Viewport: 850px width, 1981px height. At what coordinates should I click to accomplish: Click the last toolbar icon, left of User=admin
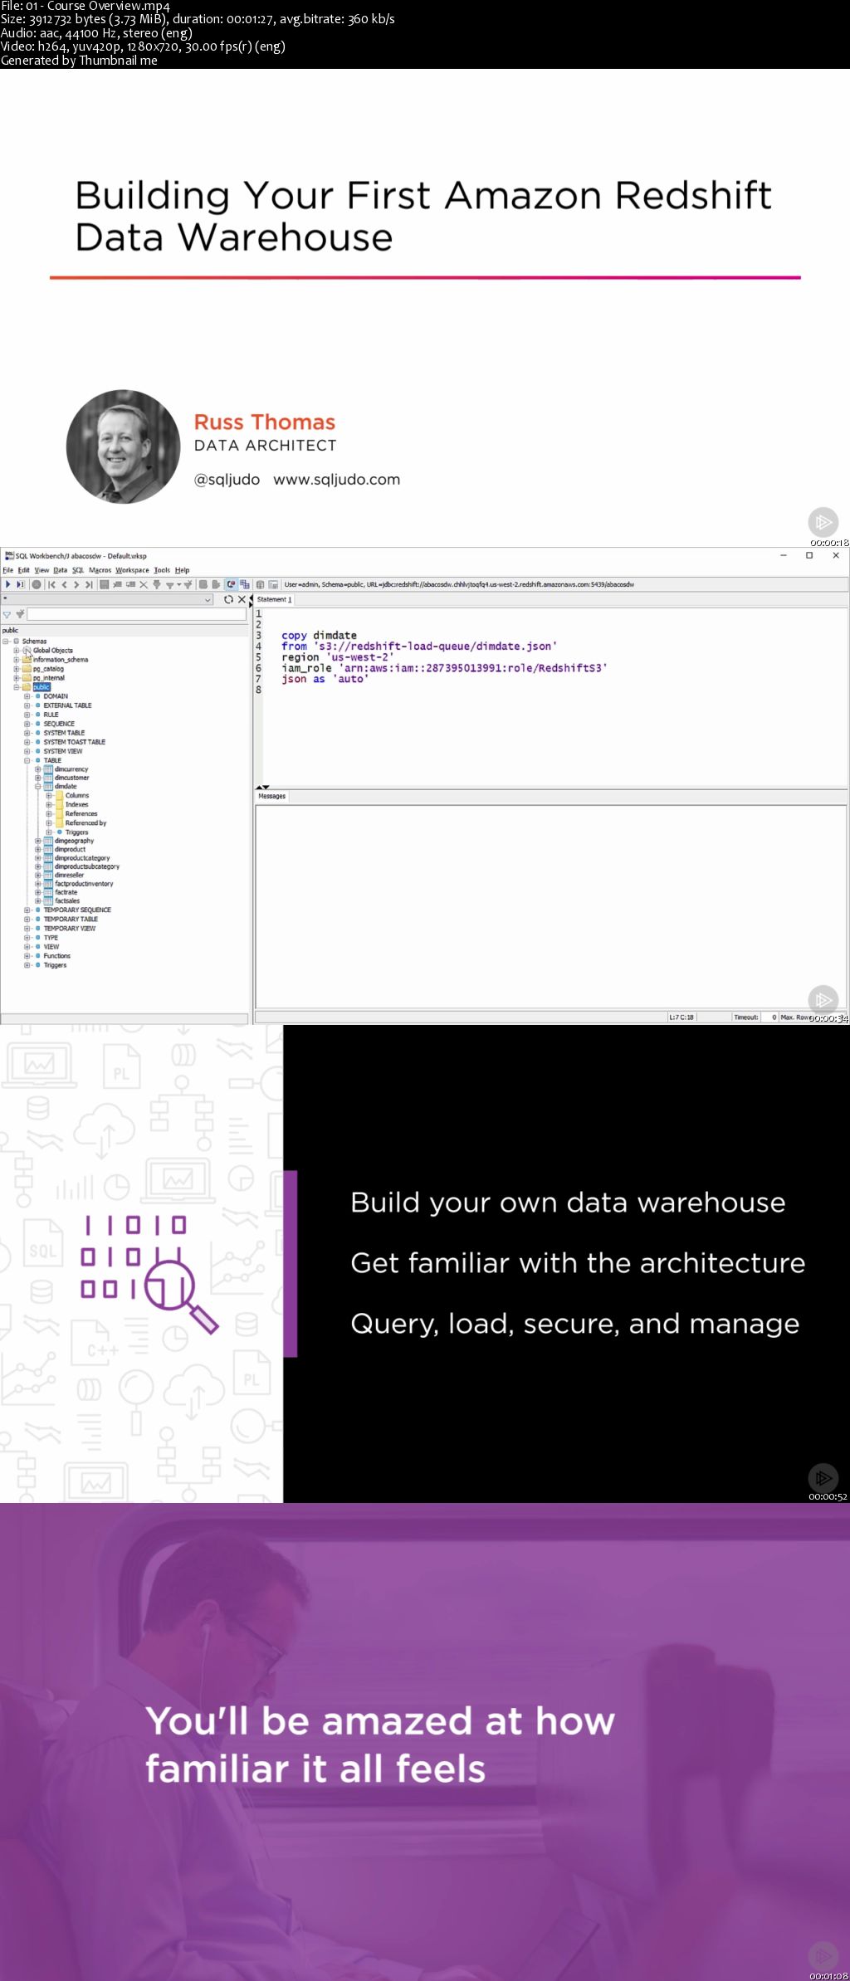click(x=273, y=584)
